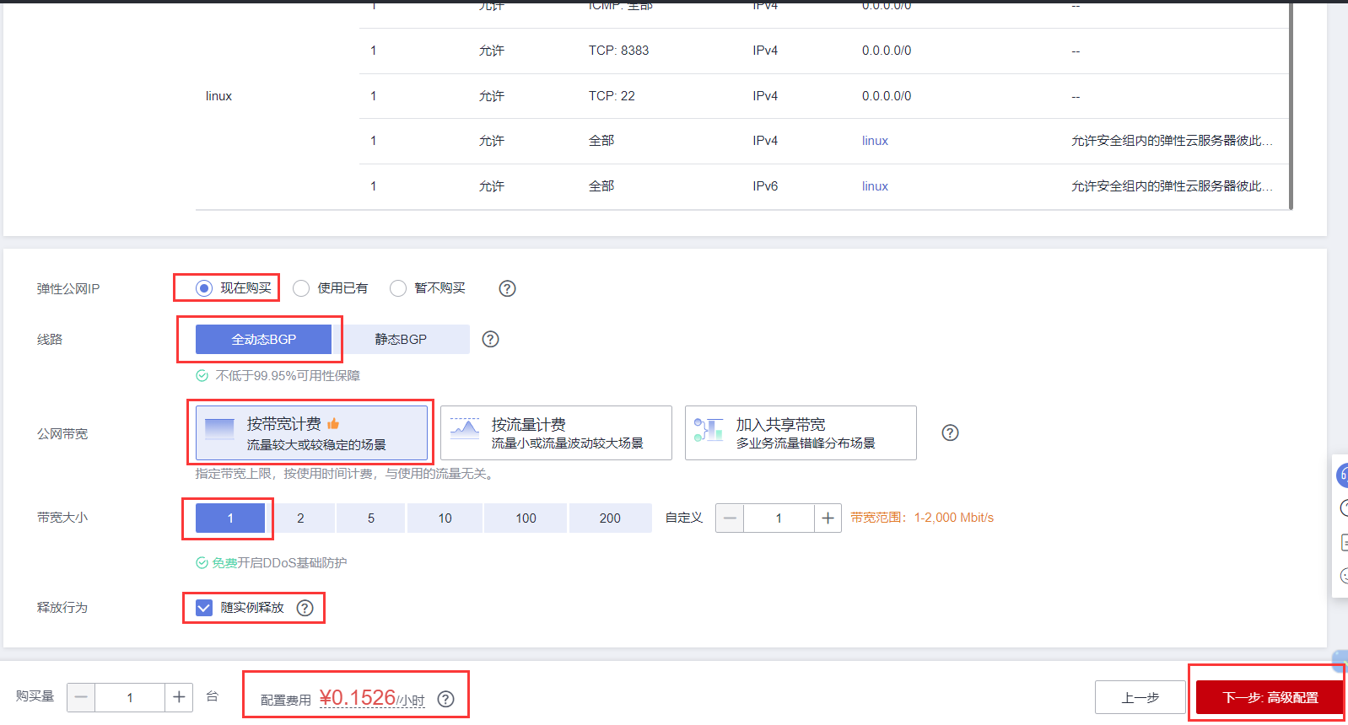1348x725 pixels.
Task: Click the 自定义 bandwidth input field
Action: click(779, 518)
